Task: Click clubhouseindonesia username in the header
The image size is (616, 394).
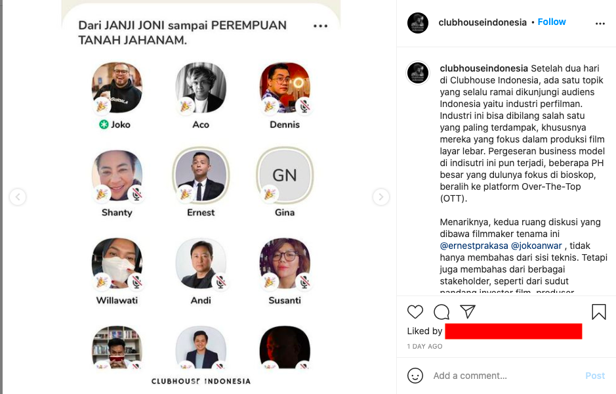Action: (x=482, y=22)
